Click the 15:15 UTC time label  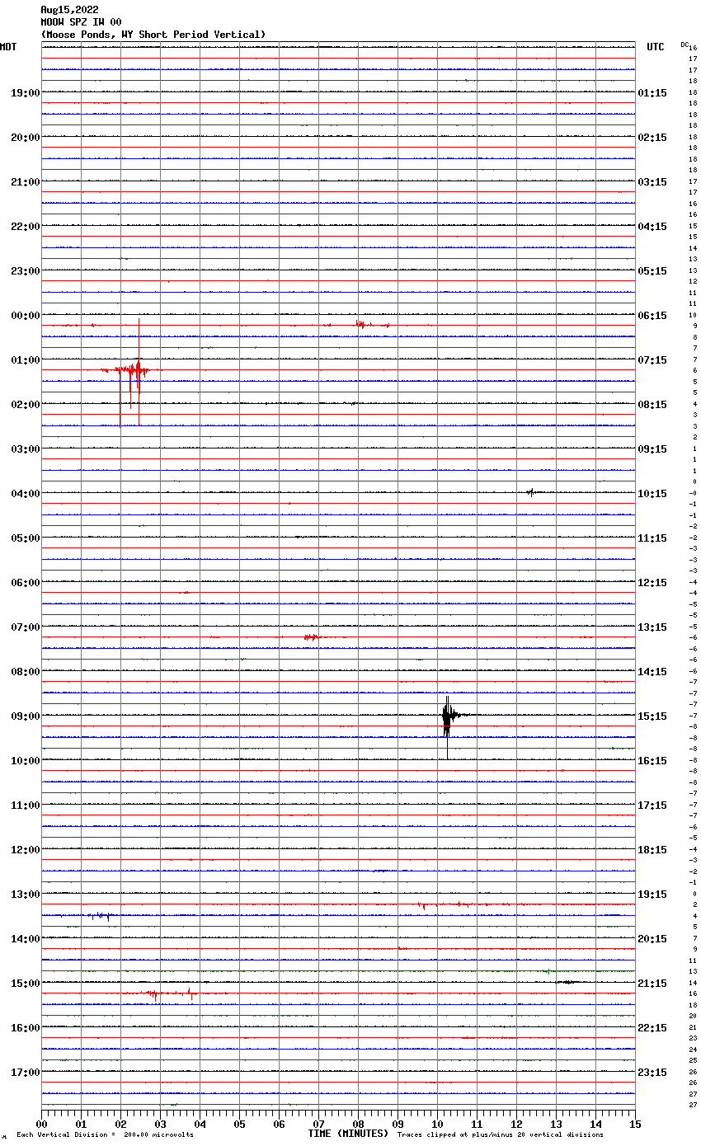652,716
